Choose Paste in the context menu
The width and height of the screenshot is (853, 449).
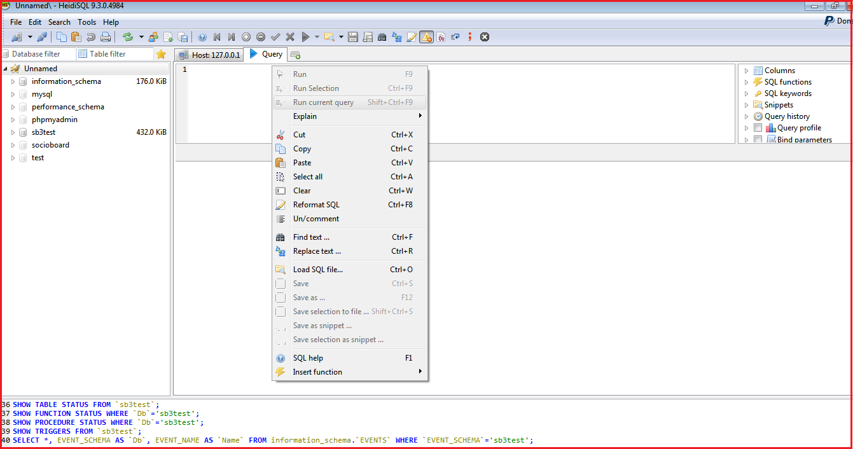350,163
